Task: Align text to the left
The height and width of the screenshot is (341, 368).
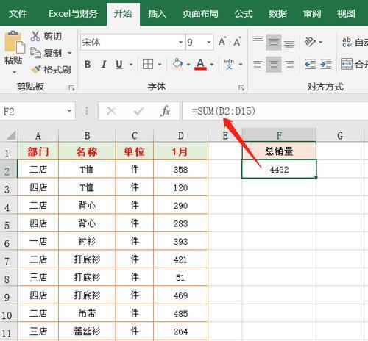Action: tap(258, 64)
